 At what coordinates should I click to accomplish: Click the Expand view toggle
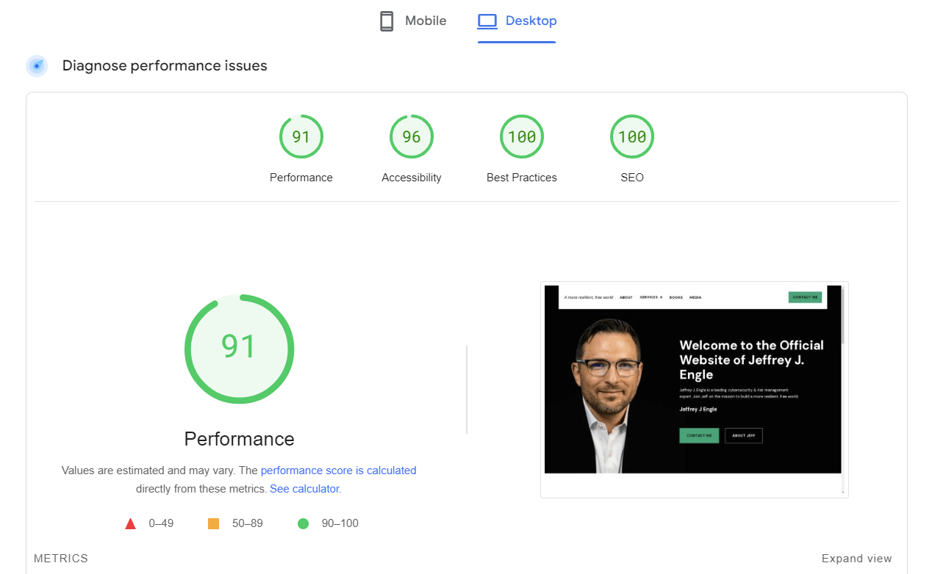pyautogui.click(x=857, y=559)
